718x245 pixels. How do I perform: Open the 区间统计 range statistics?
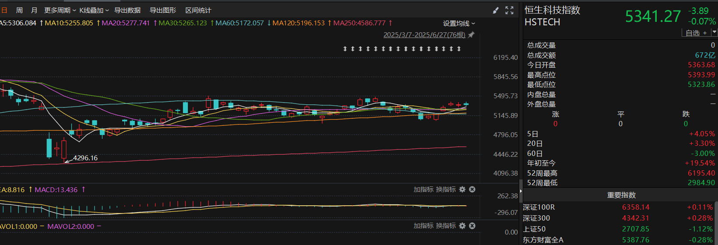(x=198, y=10)
